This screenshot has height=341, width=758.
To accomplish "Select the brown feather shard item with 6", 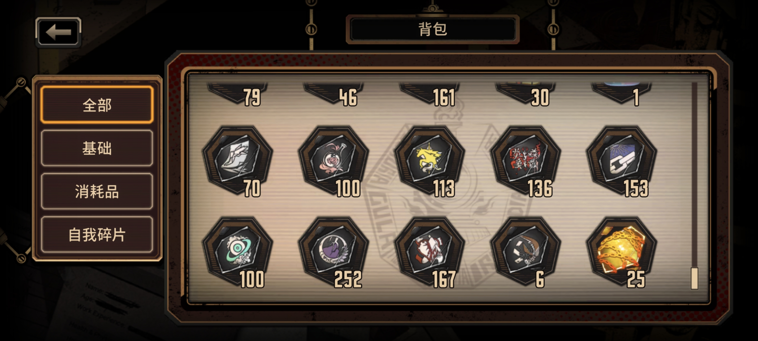I will coord(525,252).
